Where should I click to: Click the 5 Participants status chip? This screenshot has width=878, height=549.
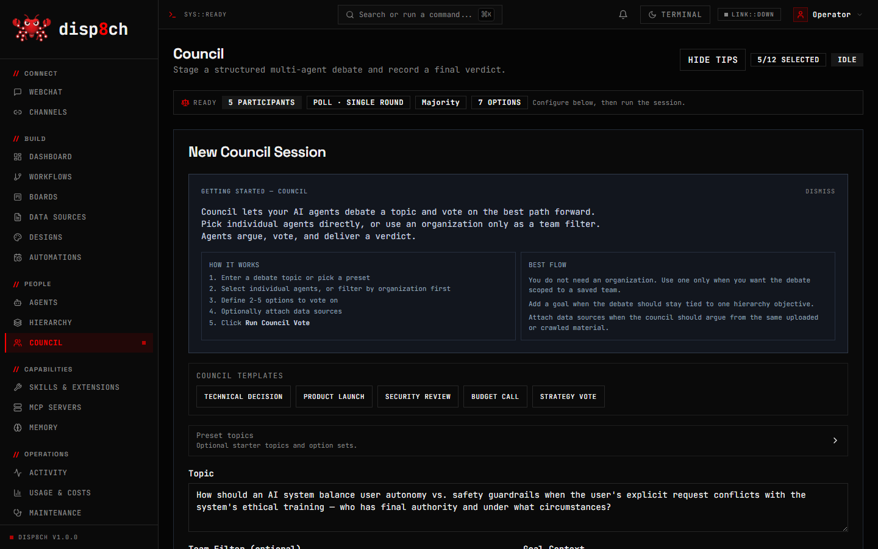(x=262, y=102)
